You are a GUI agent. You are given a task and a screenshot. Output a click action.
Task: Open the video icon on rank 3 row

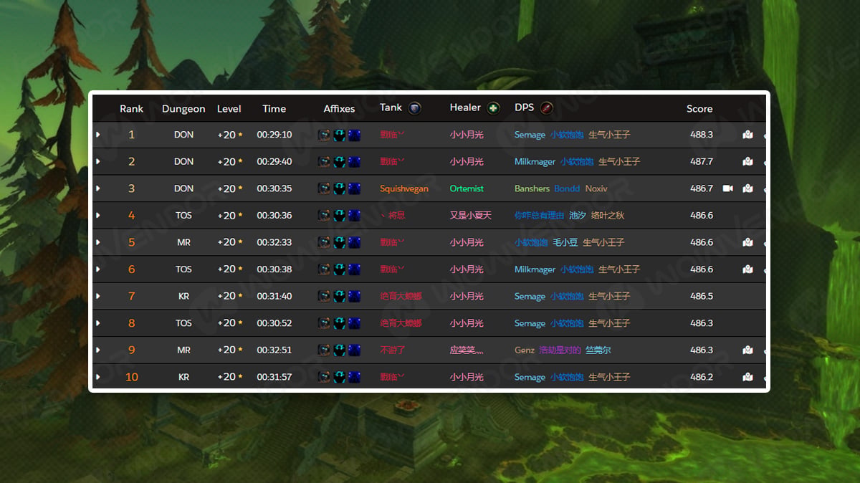coord(728,188)
